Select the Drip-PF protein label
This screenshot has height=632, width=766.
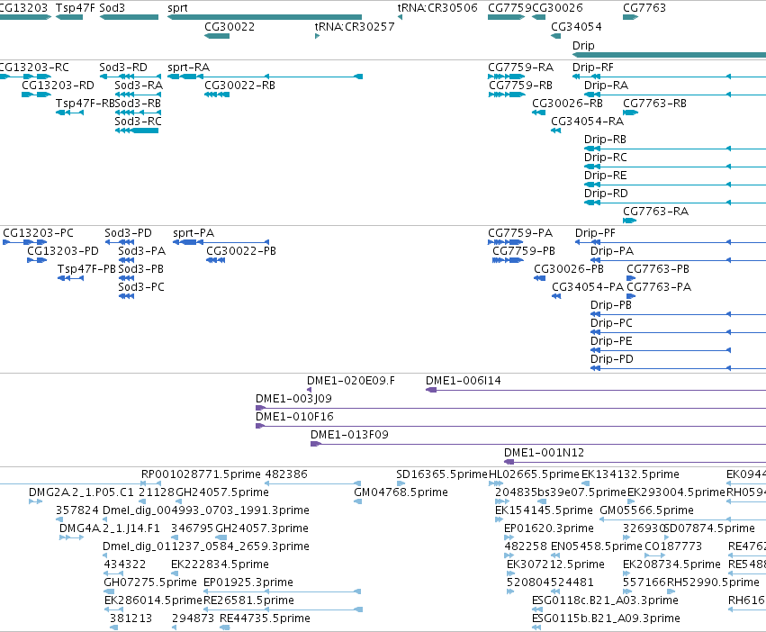coord(595,232)
